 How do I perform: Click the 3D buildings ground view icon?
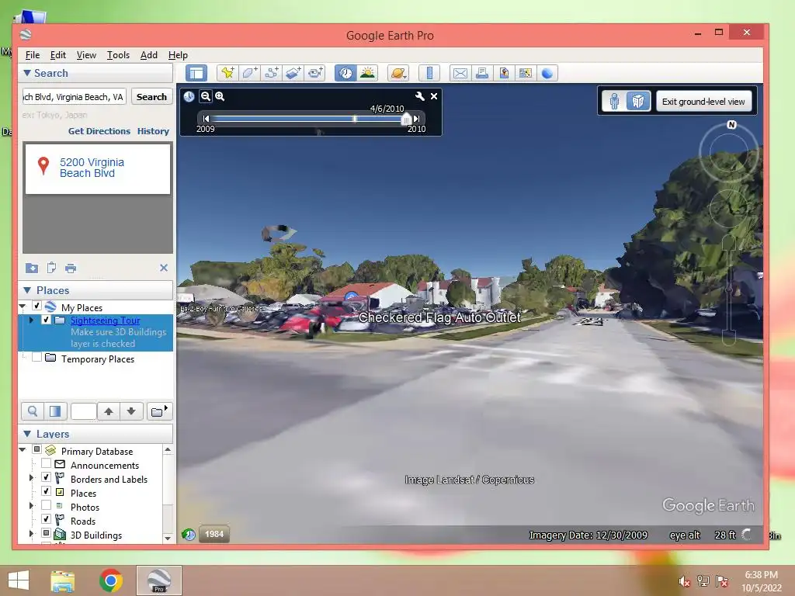(638, 102)
